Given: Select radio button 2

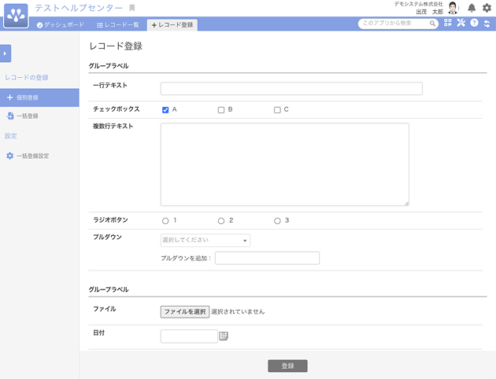Looking at the screenshot, I should (221, 221).
